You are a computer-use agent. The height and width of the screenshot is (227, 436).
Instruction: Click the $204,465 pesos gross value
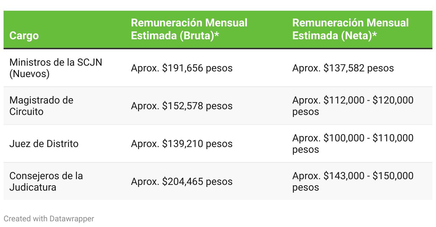tap(197, 182)
